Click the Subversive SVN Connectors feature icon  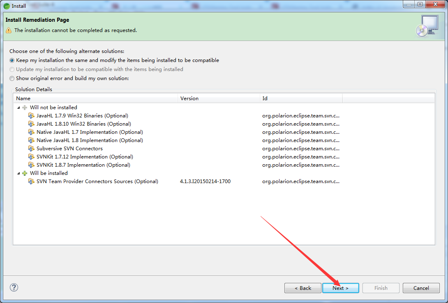tap(32, 148)
